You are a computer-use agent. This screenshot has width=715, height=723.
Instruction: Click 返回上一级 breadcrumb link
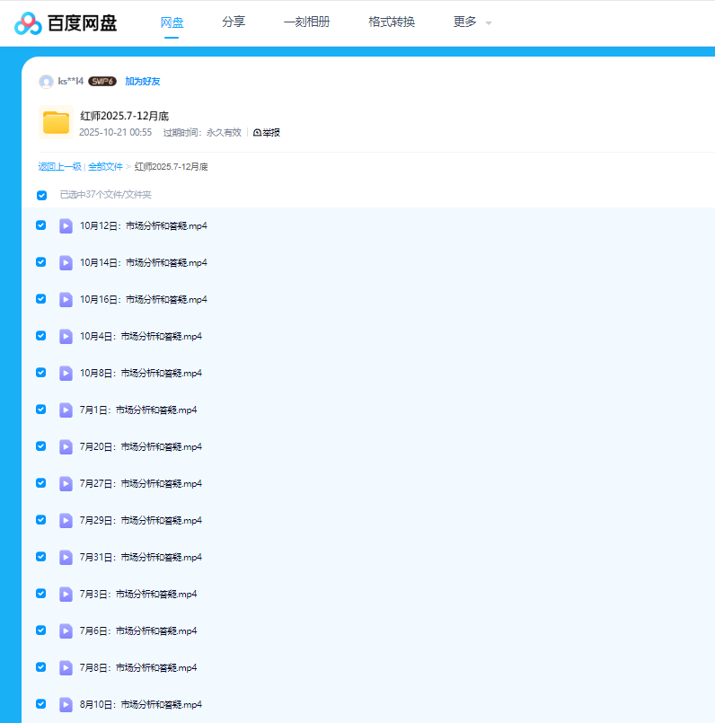pyautogui.click(x=59, y=167)
